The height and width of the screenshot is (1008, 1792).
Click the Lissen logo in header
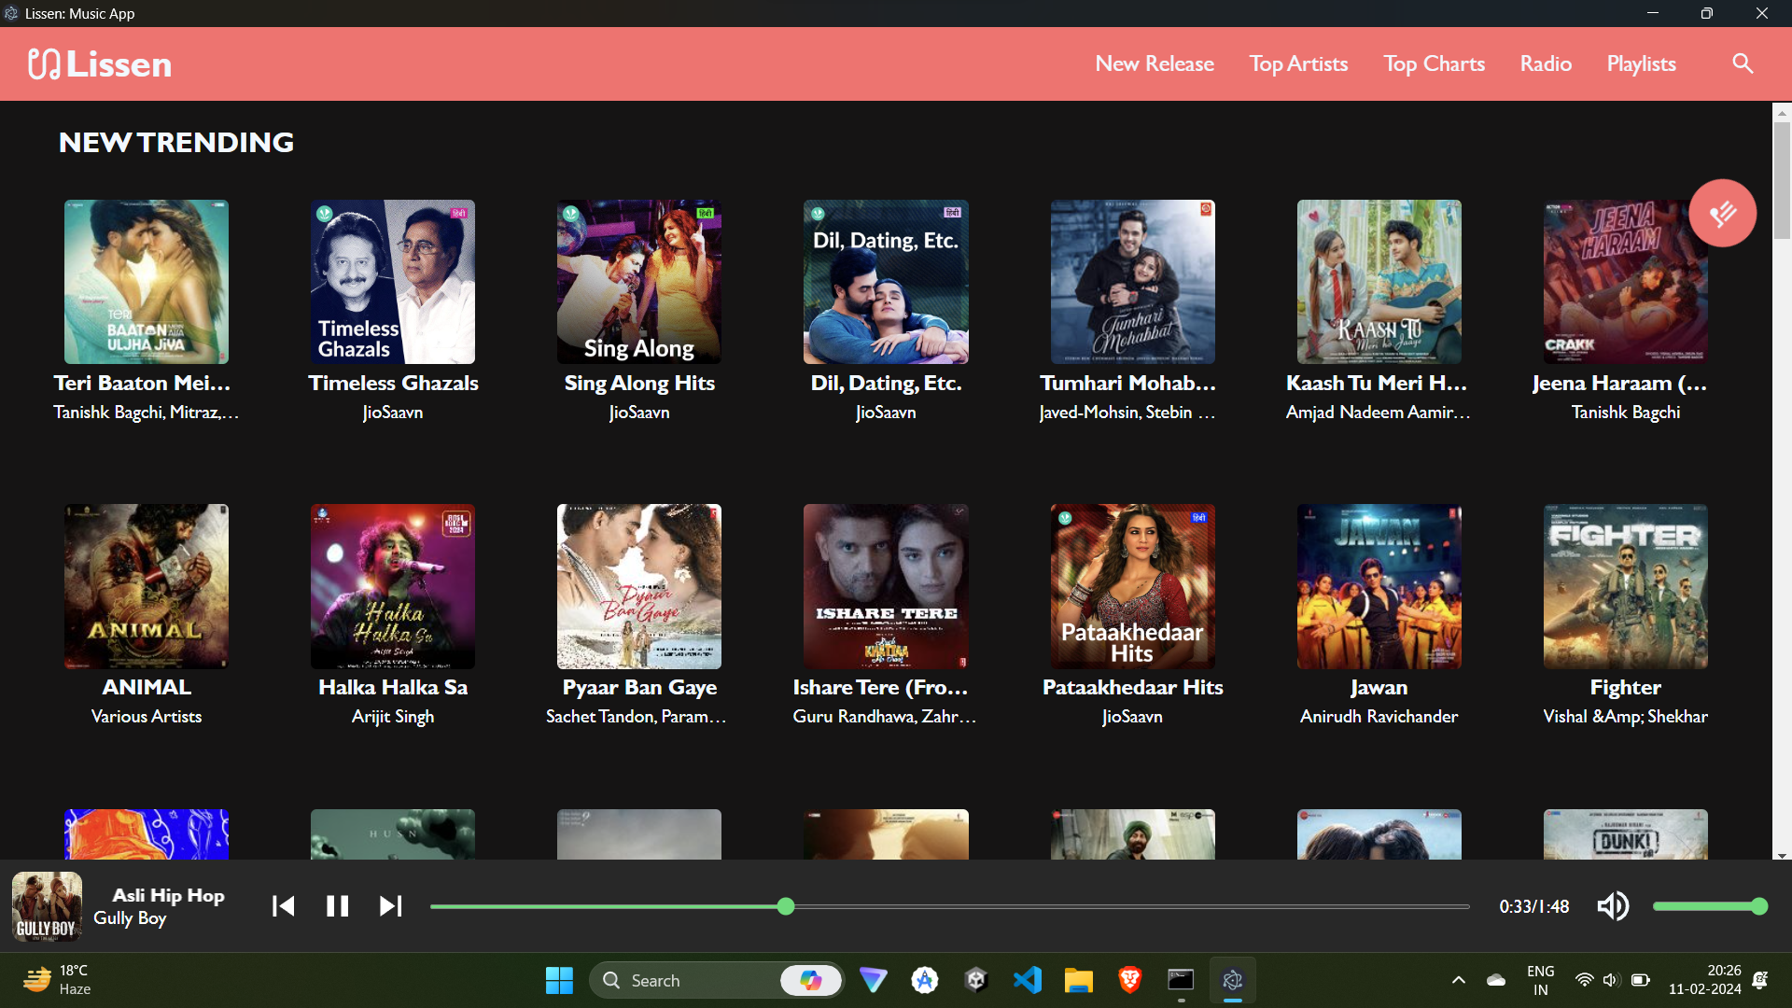pyautogui.click(x=100, y=63)
